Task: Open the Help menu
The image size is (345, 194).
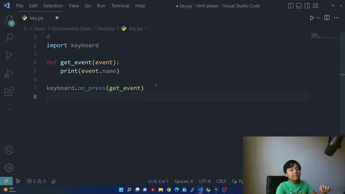Action: coord(140,6)
